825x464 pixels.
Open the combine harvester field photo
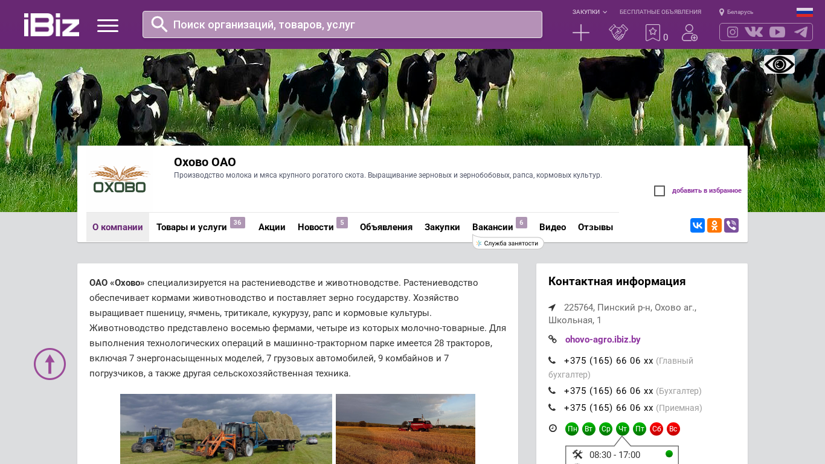point(405,429)
